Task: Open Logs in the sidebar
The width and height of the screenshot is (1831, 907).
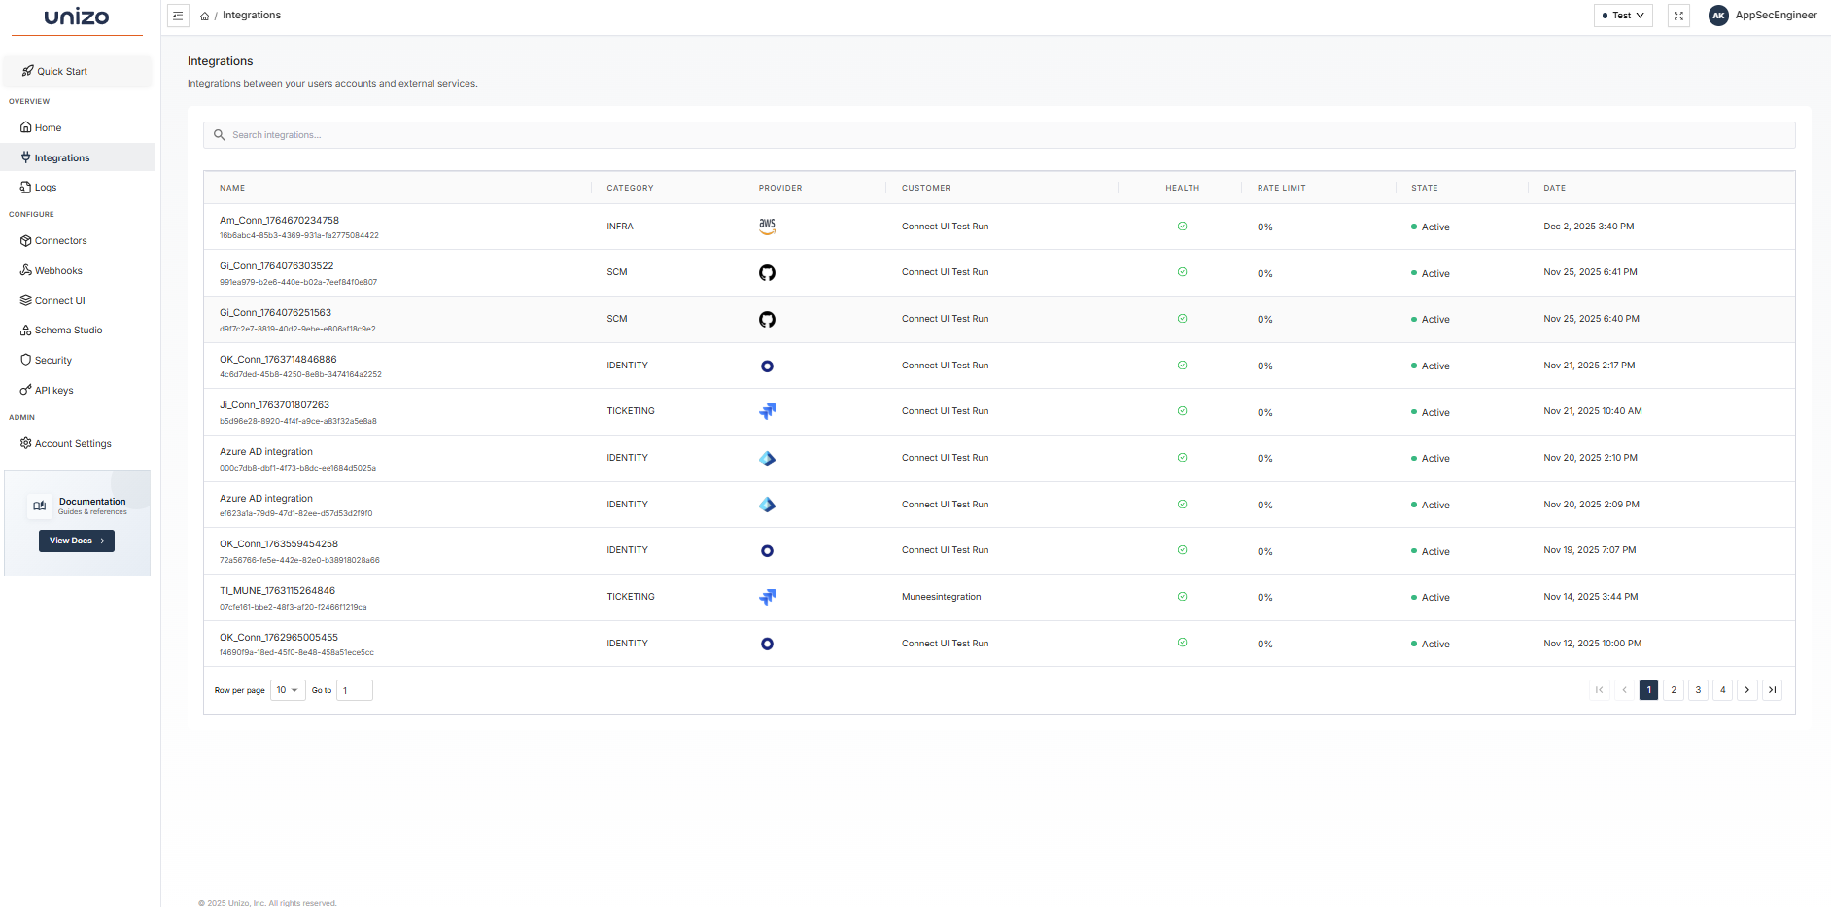Action: tap(78, 187)
